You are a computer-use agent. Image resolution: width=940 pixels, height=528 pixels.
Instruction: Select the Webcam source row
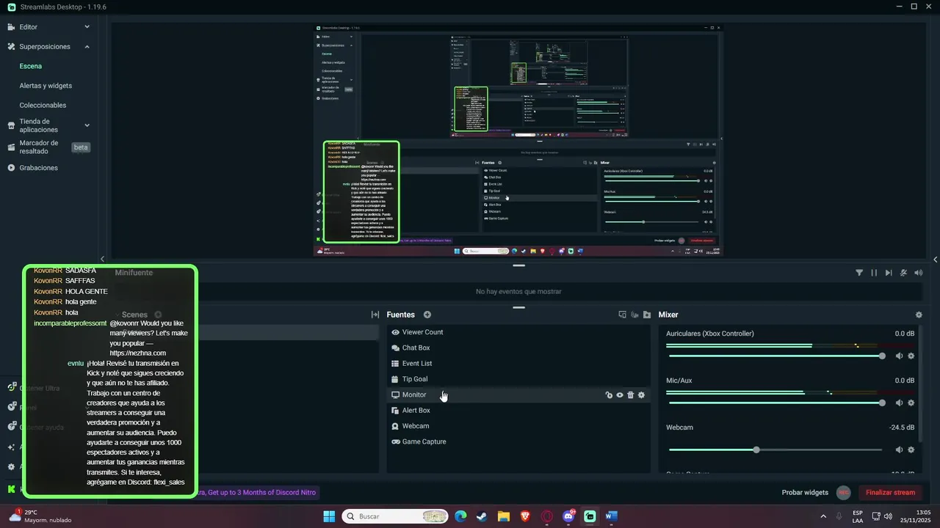[518, 426]
